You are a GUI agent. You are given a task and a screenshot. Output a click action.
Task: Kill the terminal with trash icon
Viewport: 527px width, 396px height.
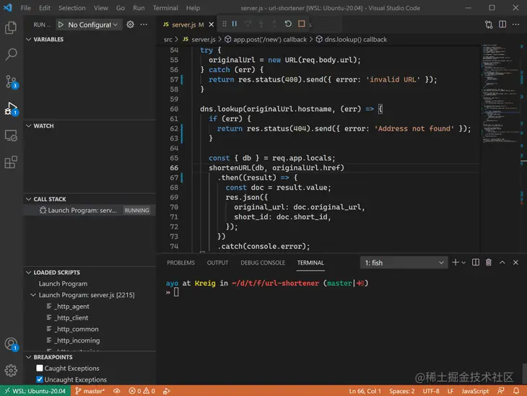(x=489, y=263)
